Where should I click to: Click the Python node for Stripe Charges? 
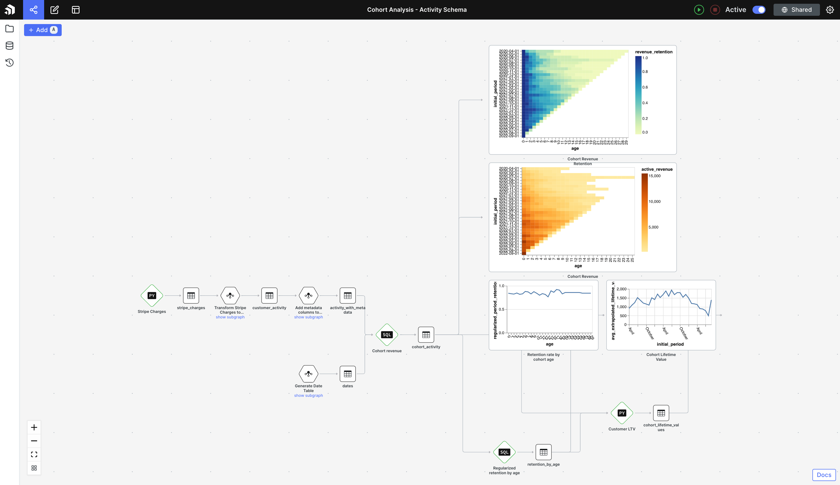(x=151, y=295)
